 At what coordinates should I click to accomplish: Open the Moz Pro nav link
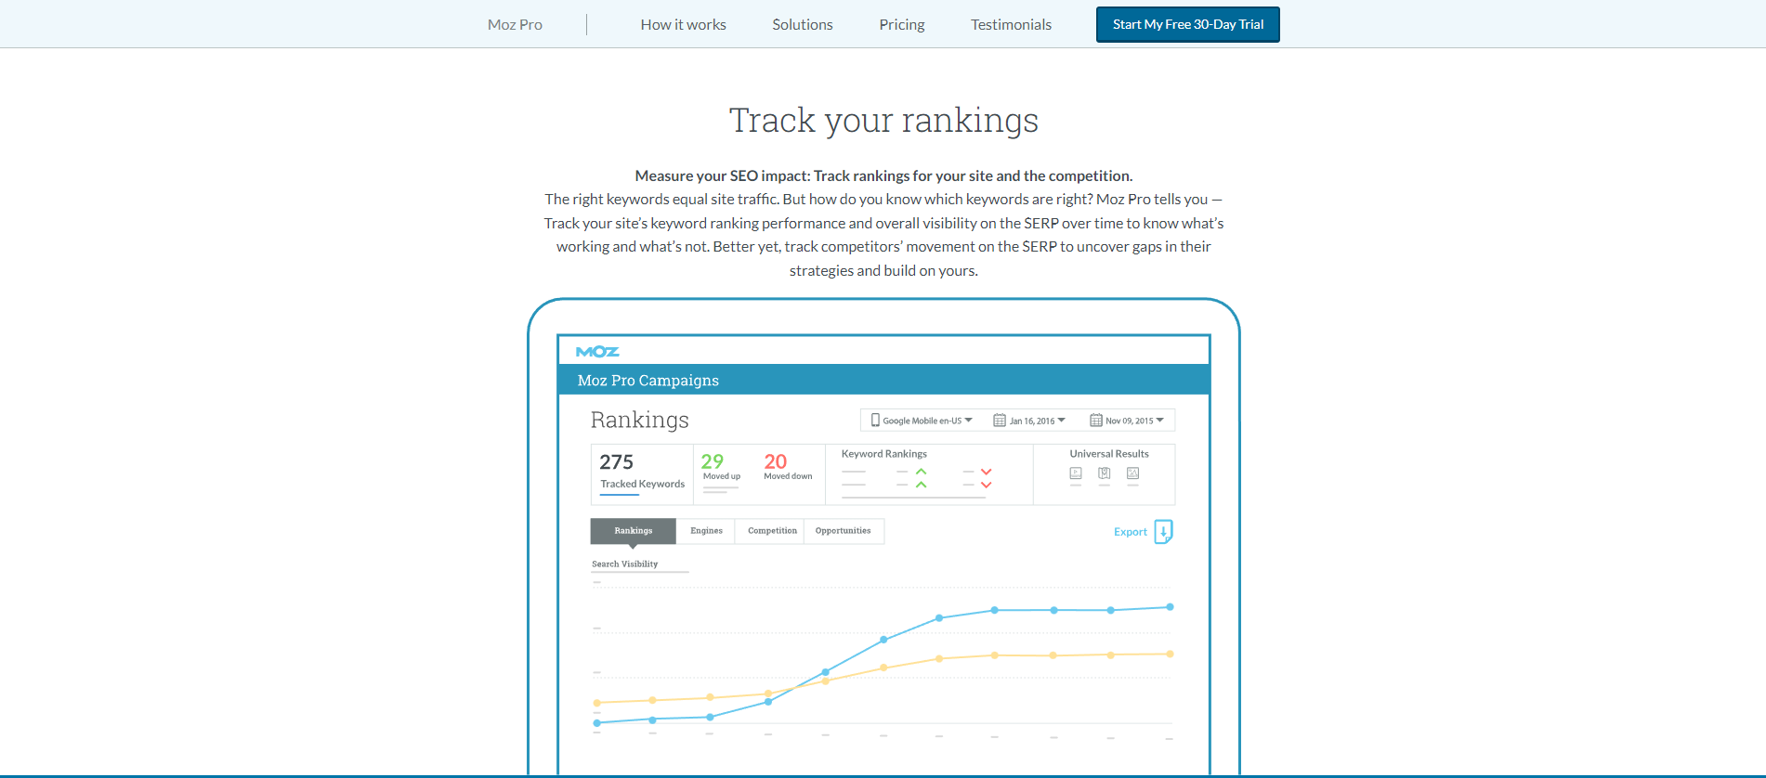[515, 25]
